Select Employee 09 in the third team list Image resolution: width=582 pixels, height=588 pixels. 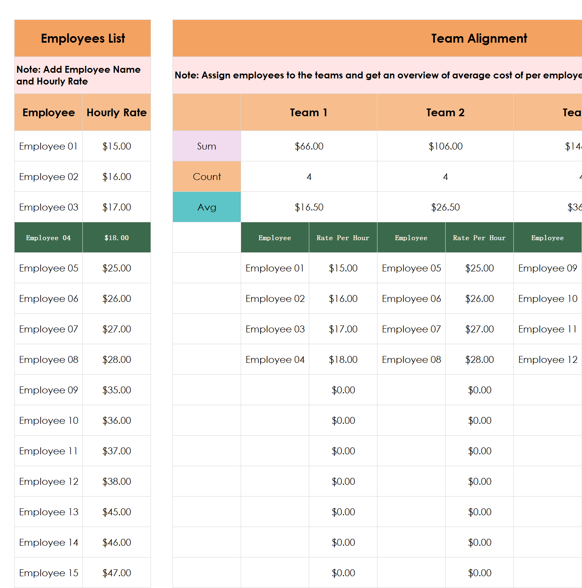(x=548, y=268)
